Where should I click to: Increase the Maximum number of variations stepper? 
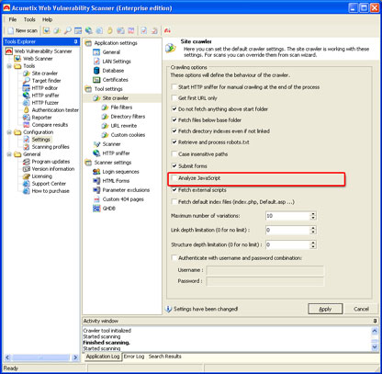coord(313,214)
